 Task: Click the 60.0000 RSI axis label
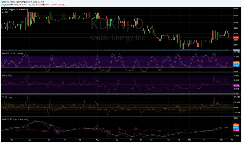[237, 80]
